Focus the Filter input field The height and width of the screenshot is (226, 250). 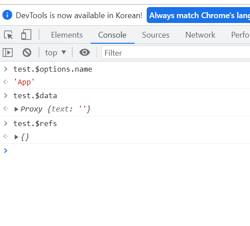(176, 53)
